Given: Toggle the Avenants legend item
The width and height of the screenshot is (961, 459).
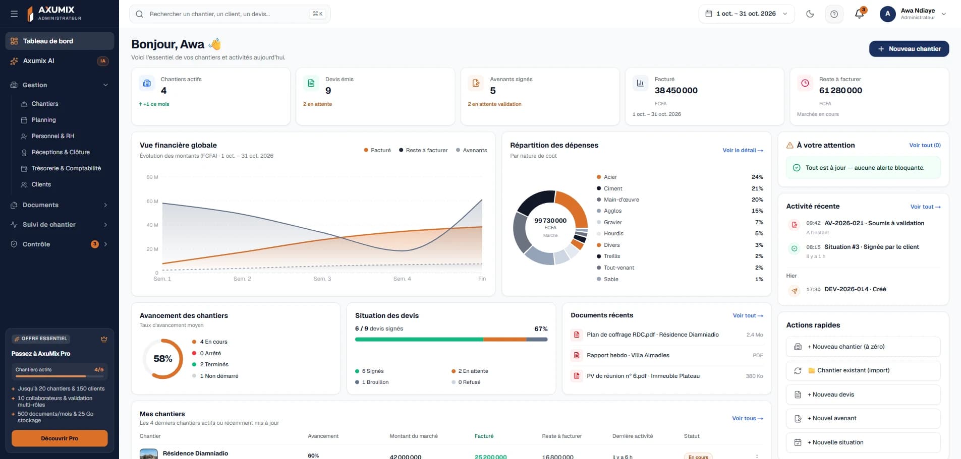Looking at the screenshot, I should (x=472, y=150).
